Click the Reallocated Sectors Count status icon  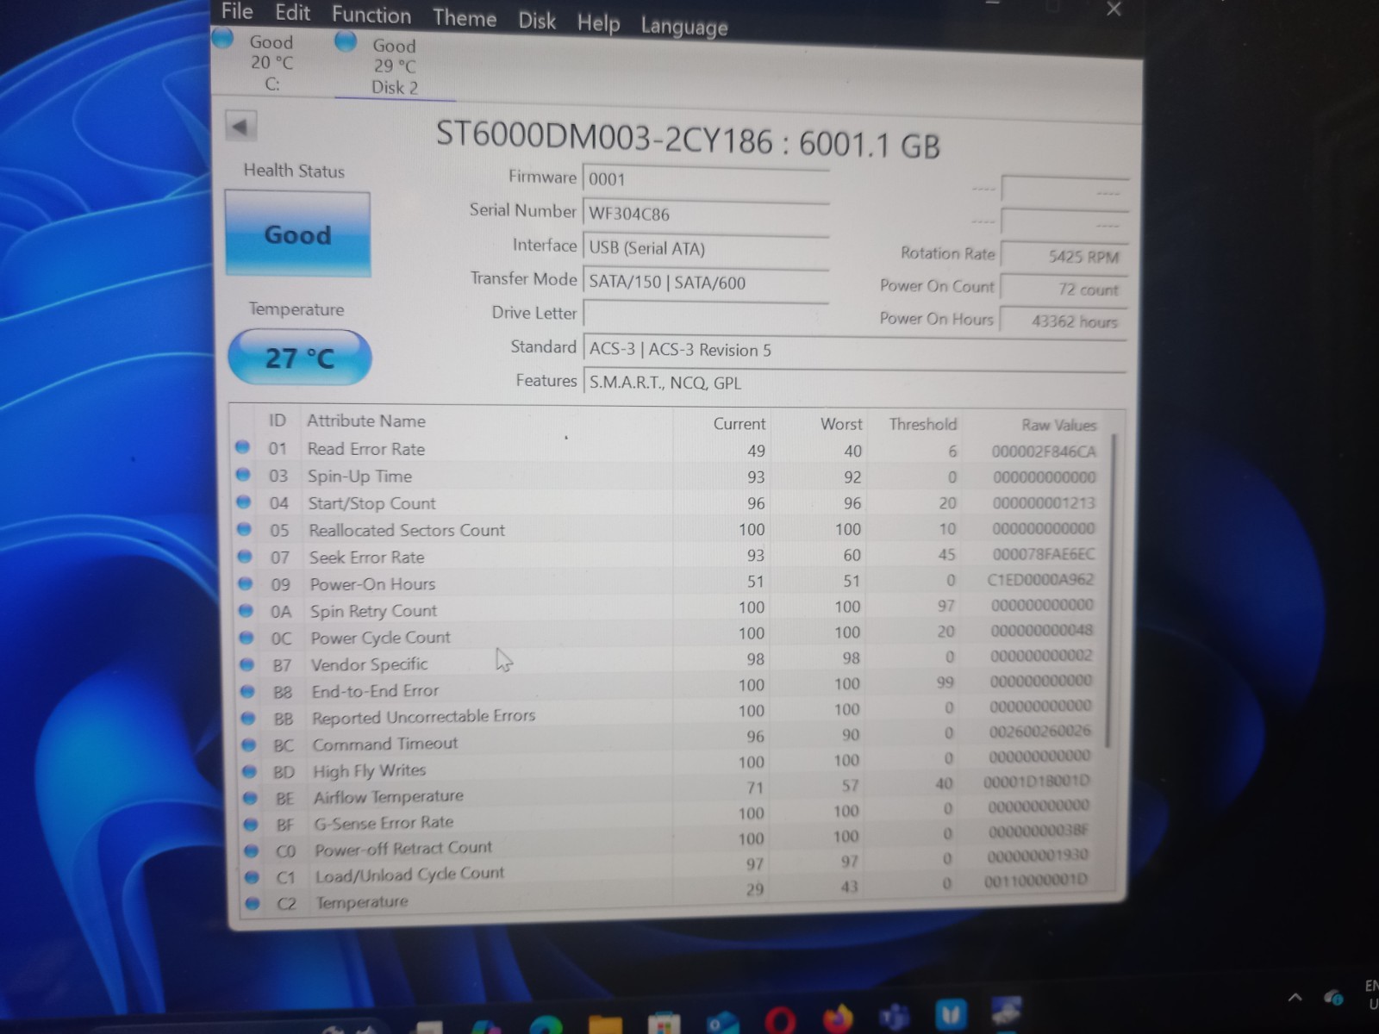pos(244,529)
